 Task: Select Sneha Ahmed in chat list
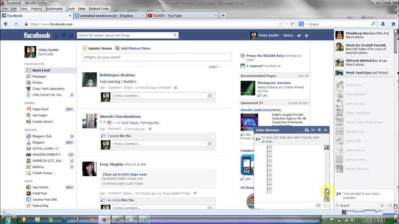point(355,150)
